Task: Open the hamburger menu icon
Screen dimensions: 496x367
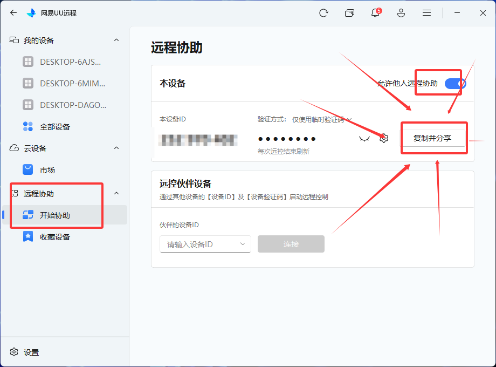Action: tap(426, 13)
